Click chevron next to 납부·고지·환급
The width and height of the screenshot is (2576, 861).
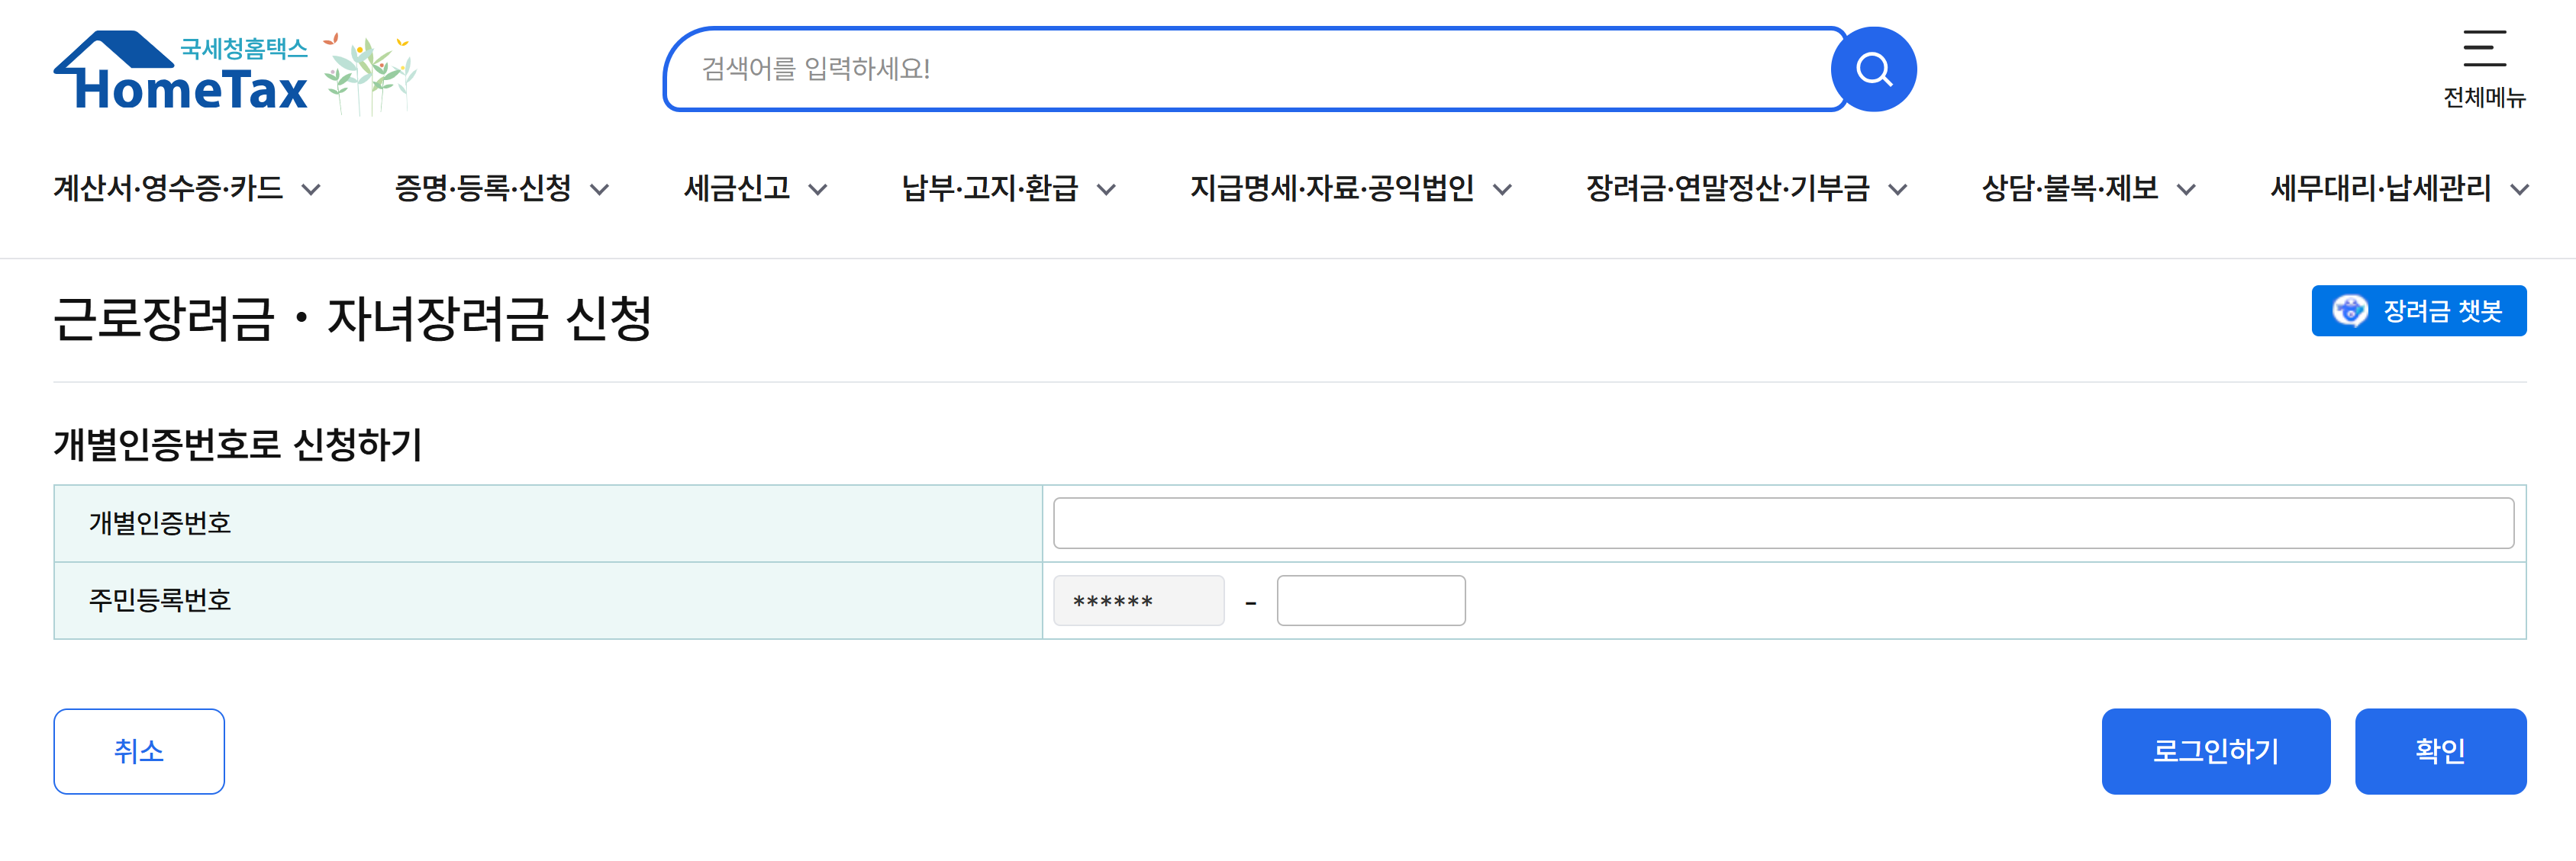pyautogui.click(x=1106, y=190)
